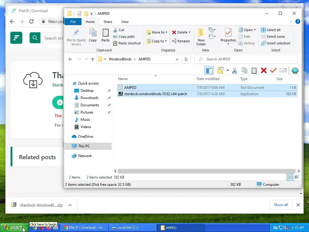
Task: Click the Copy ribbon button
Action: 93,35
